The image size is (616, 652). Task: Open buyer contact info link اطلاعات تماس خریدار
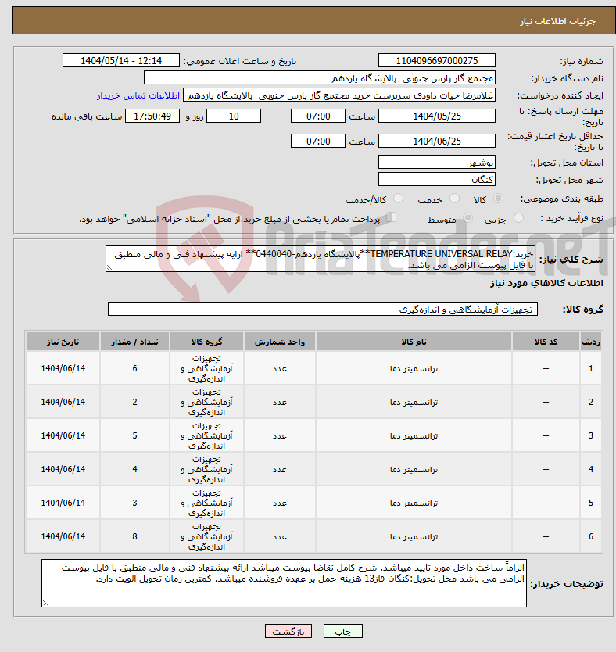click(138, 95)
